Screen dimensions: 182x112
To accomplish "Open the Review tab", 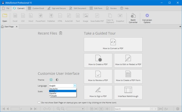I will (111, 8).
